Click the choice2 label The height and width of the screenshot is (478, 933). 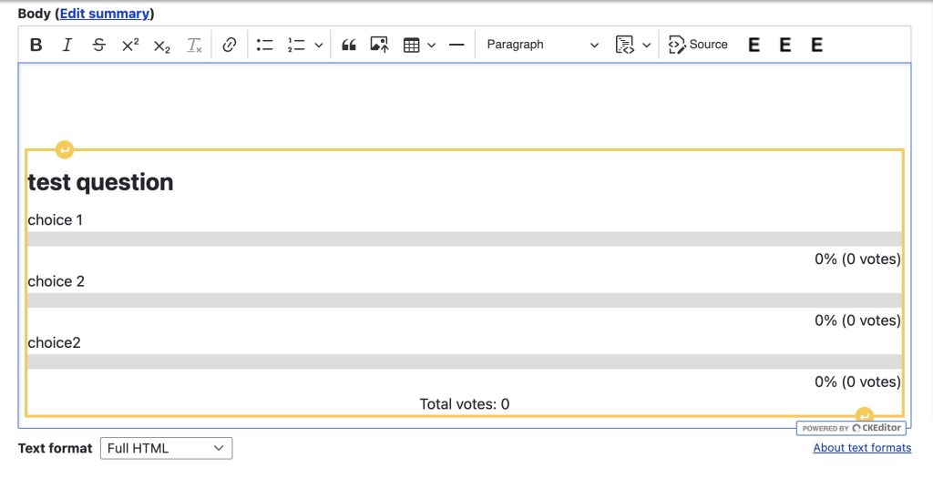54,342
